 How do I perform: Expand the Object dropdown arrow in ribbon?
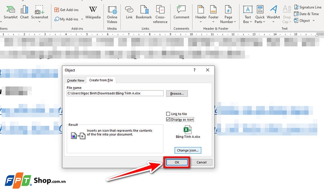click(313, 21)
